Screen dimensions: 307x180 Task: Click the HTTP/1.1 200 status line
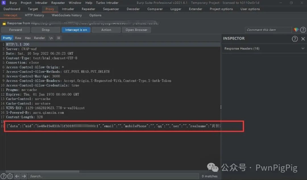coord(18,44)
